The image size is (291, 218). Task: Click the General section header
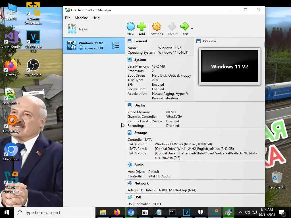click(140, 41)
